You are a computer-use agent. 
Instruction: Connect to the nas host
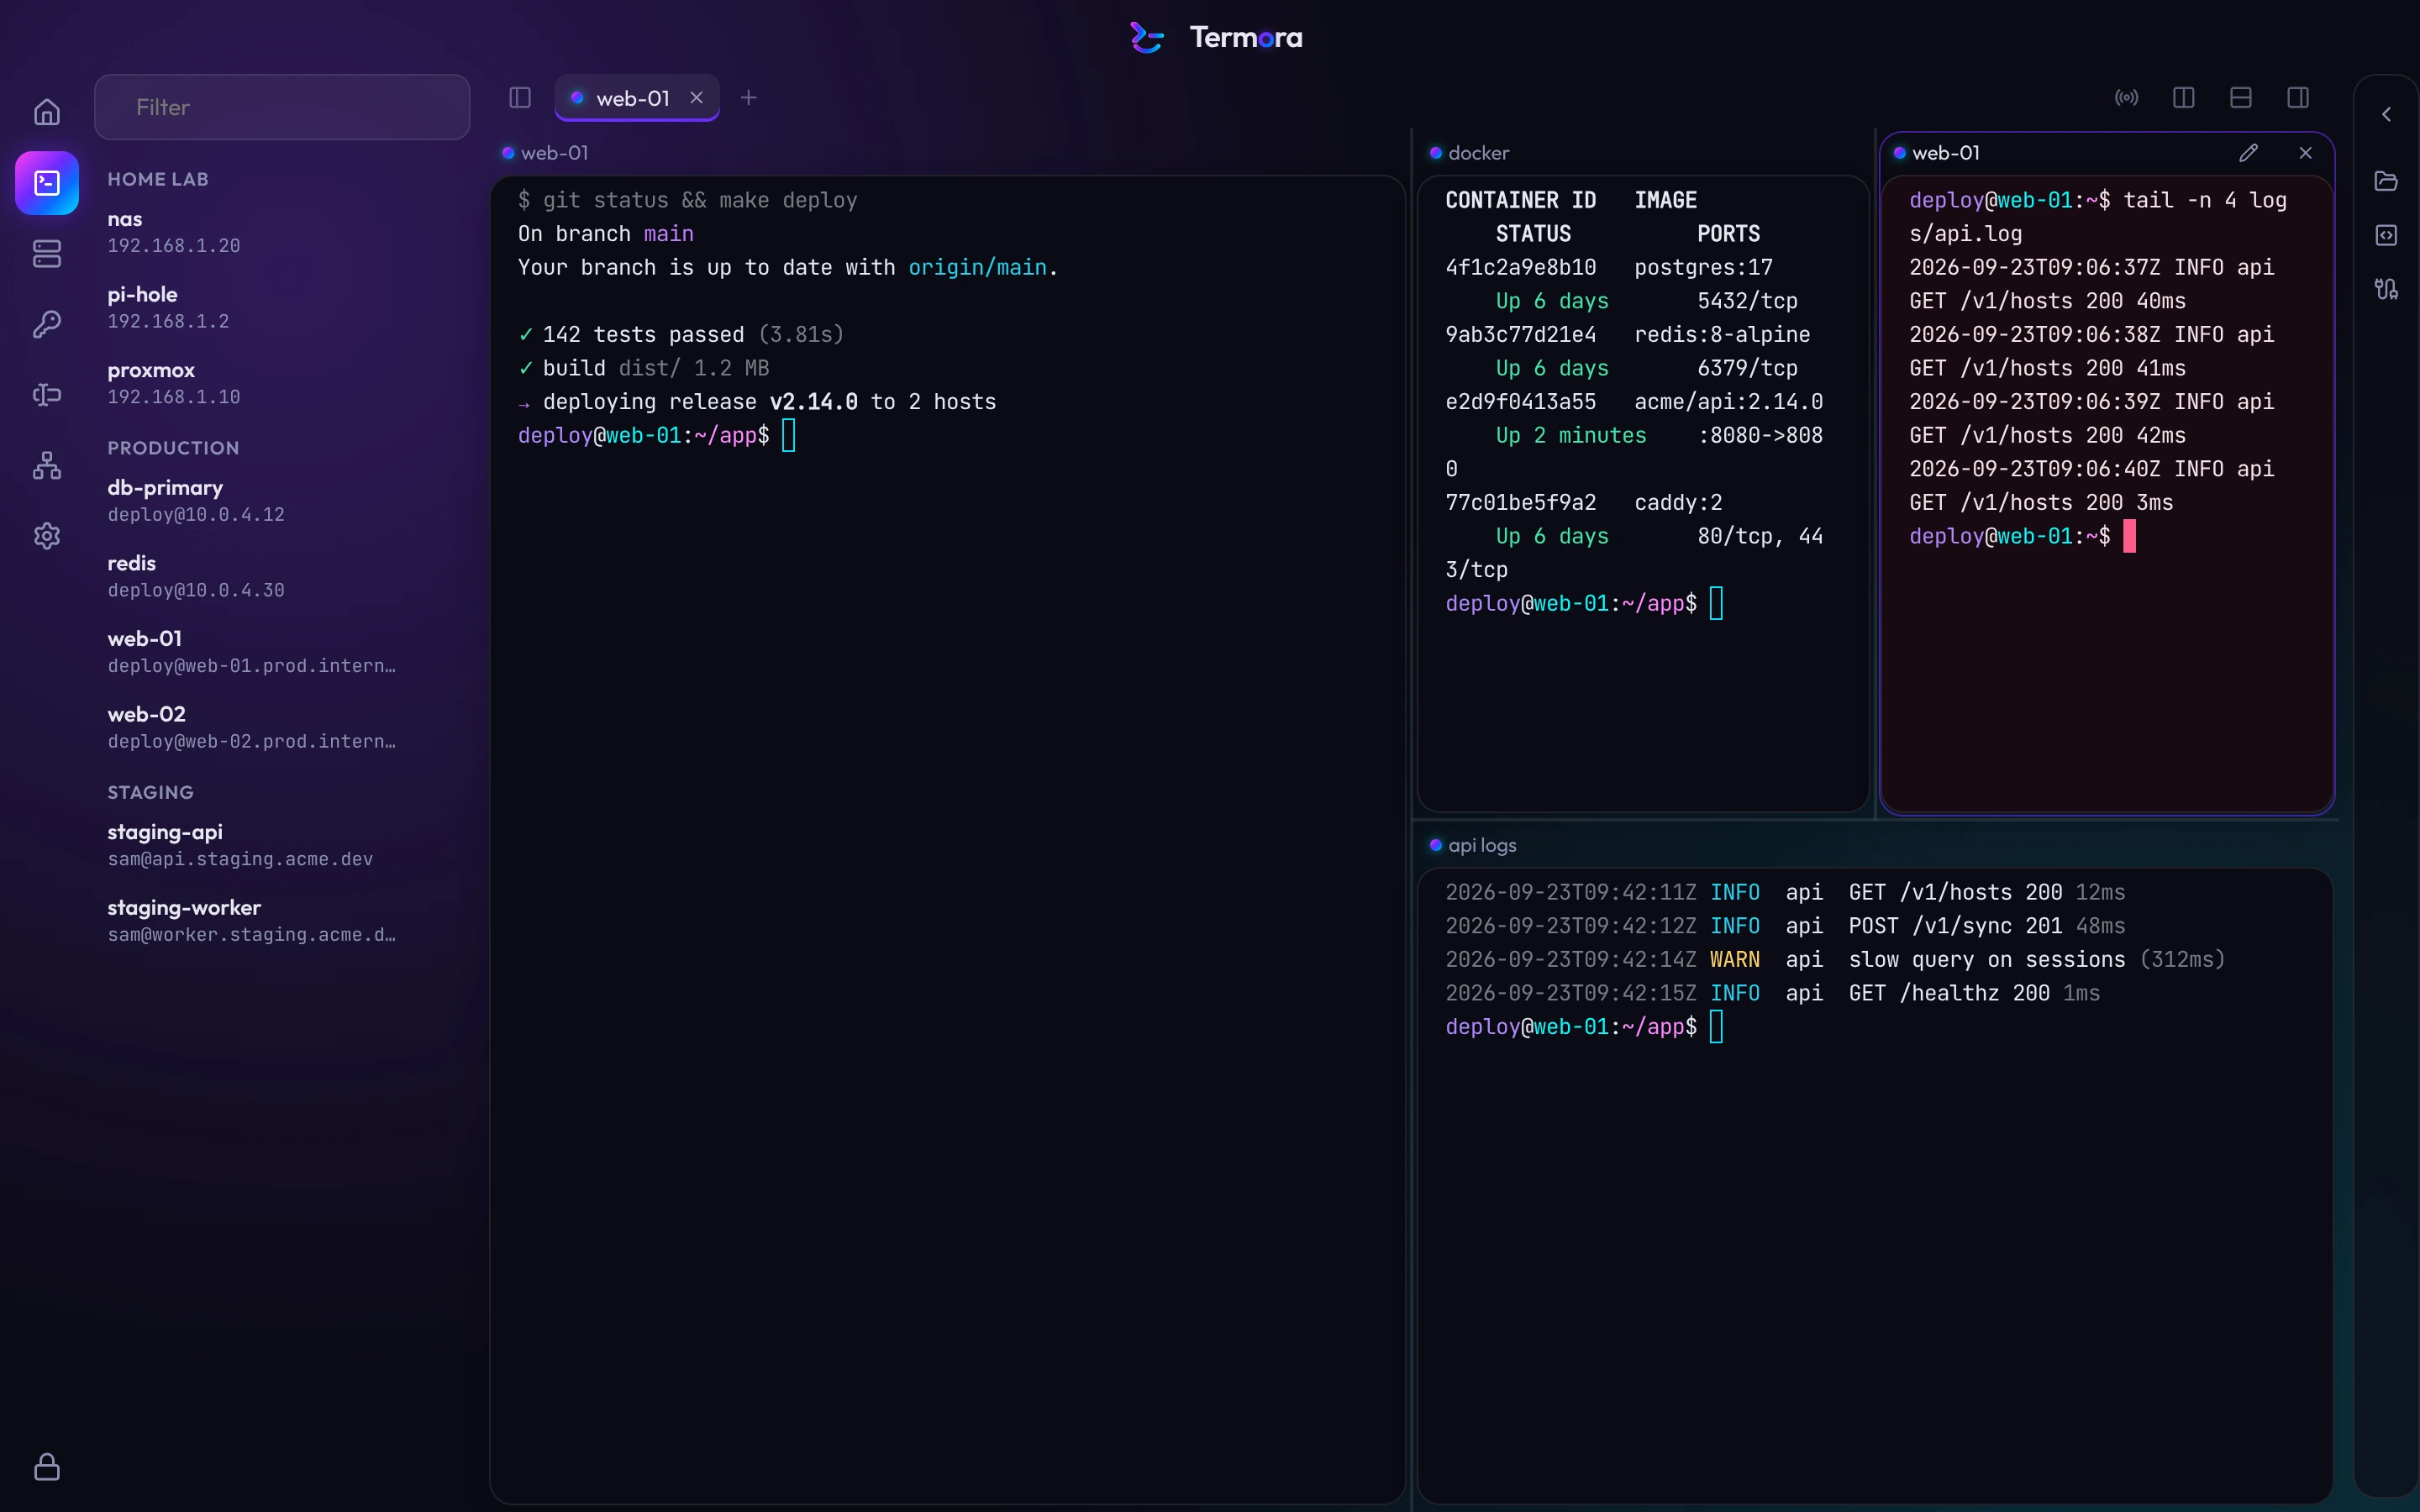(x=282, y=232)
